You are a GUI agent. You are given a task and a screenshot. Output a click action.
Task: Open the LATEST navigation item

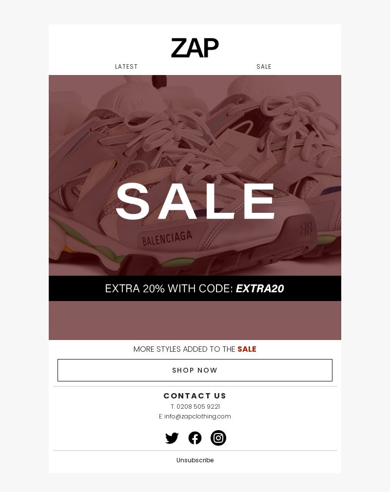pyautogui.click(x=126, y=67)
